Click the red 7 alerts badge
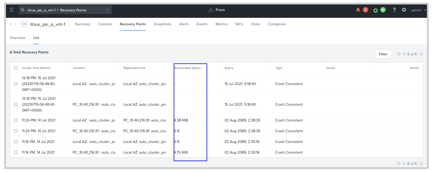This screenshot has width=432, height=172. pyautogui.click(x=365, y=10)
